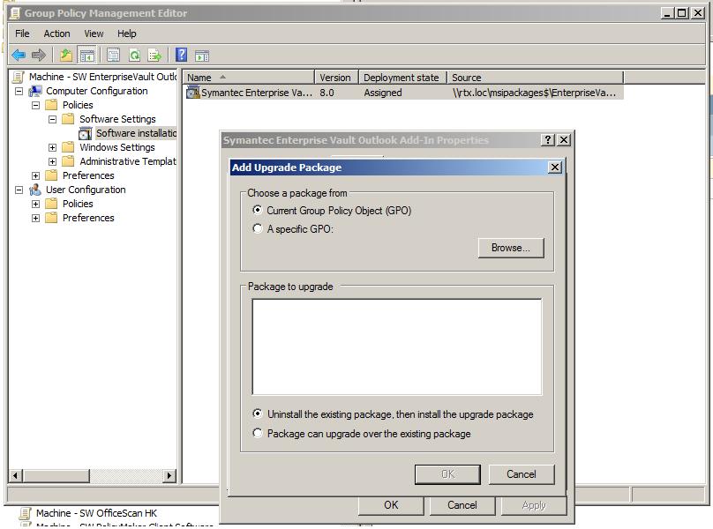Select Package can upgrade over existing radio
The width and height of the screenshot is (713, 529).
click(258, 433)
